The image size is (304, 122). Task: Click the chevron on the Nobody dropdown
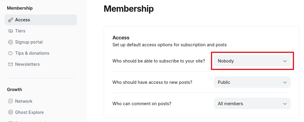pos(285,61)
